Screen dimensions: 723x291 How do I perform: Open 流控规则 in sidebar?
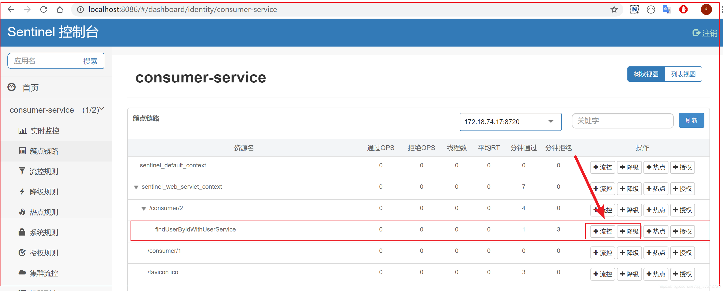pos(44,171)
